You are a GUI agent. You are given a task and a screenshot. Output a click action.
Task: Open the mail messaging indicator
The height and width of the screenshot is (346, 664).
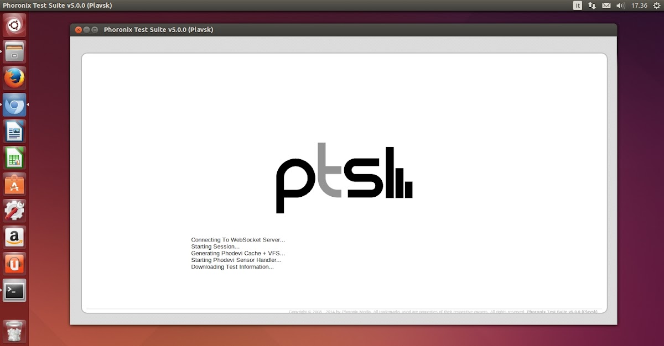click(606, 6)
